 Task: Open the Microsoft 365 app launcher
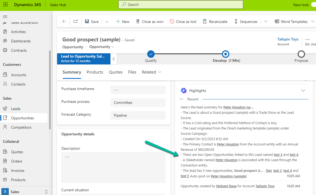pyautogui.click(x=6, y=5)
